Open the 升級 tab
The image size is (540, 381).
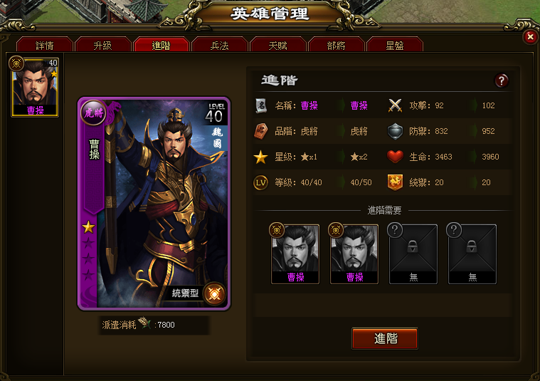[102, 45]
